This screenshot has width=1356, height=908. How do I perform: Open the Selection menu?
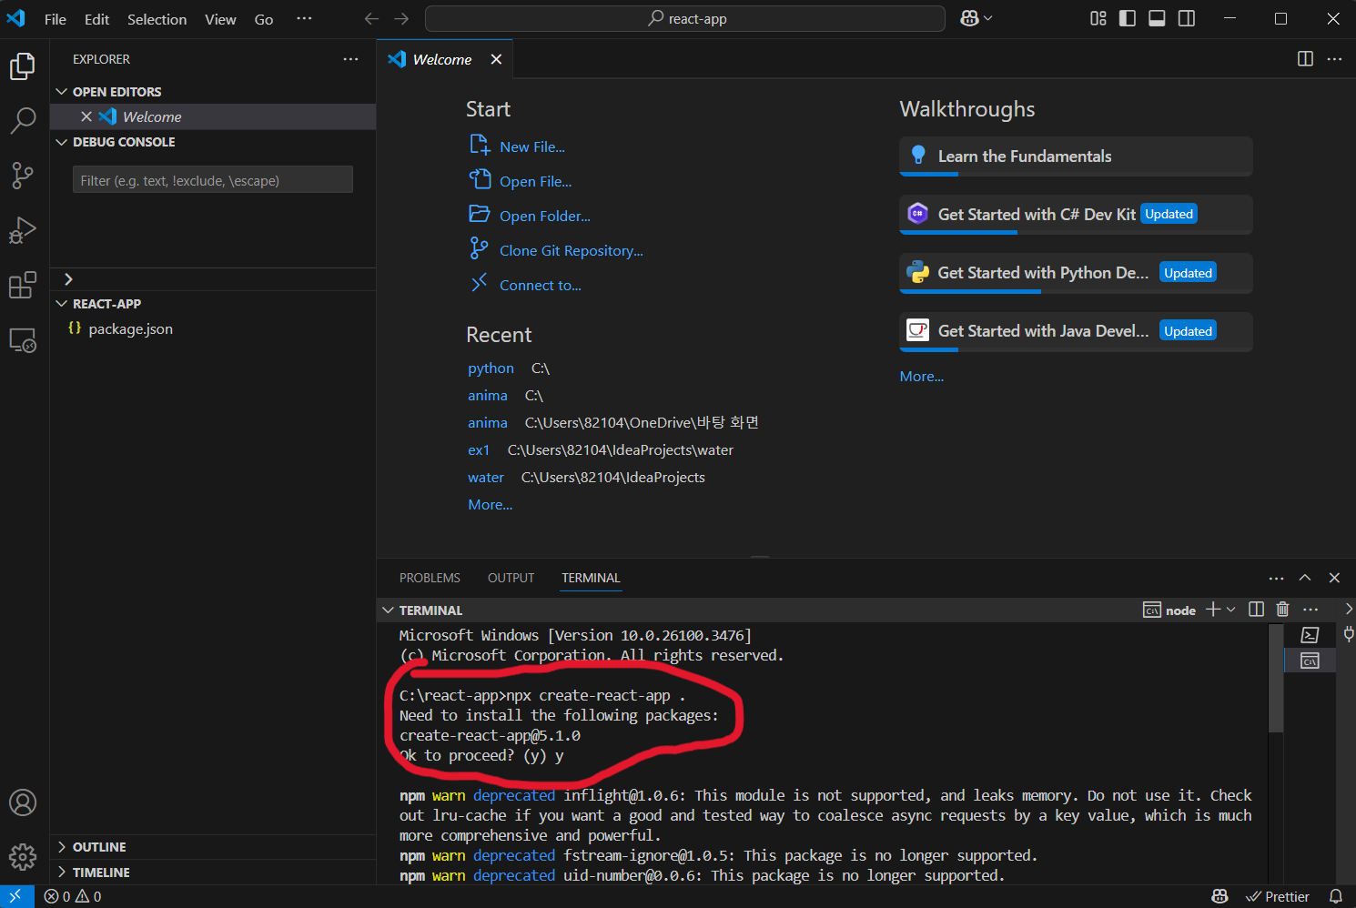[157, 19]
